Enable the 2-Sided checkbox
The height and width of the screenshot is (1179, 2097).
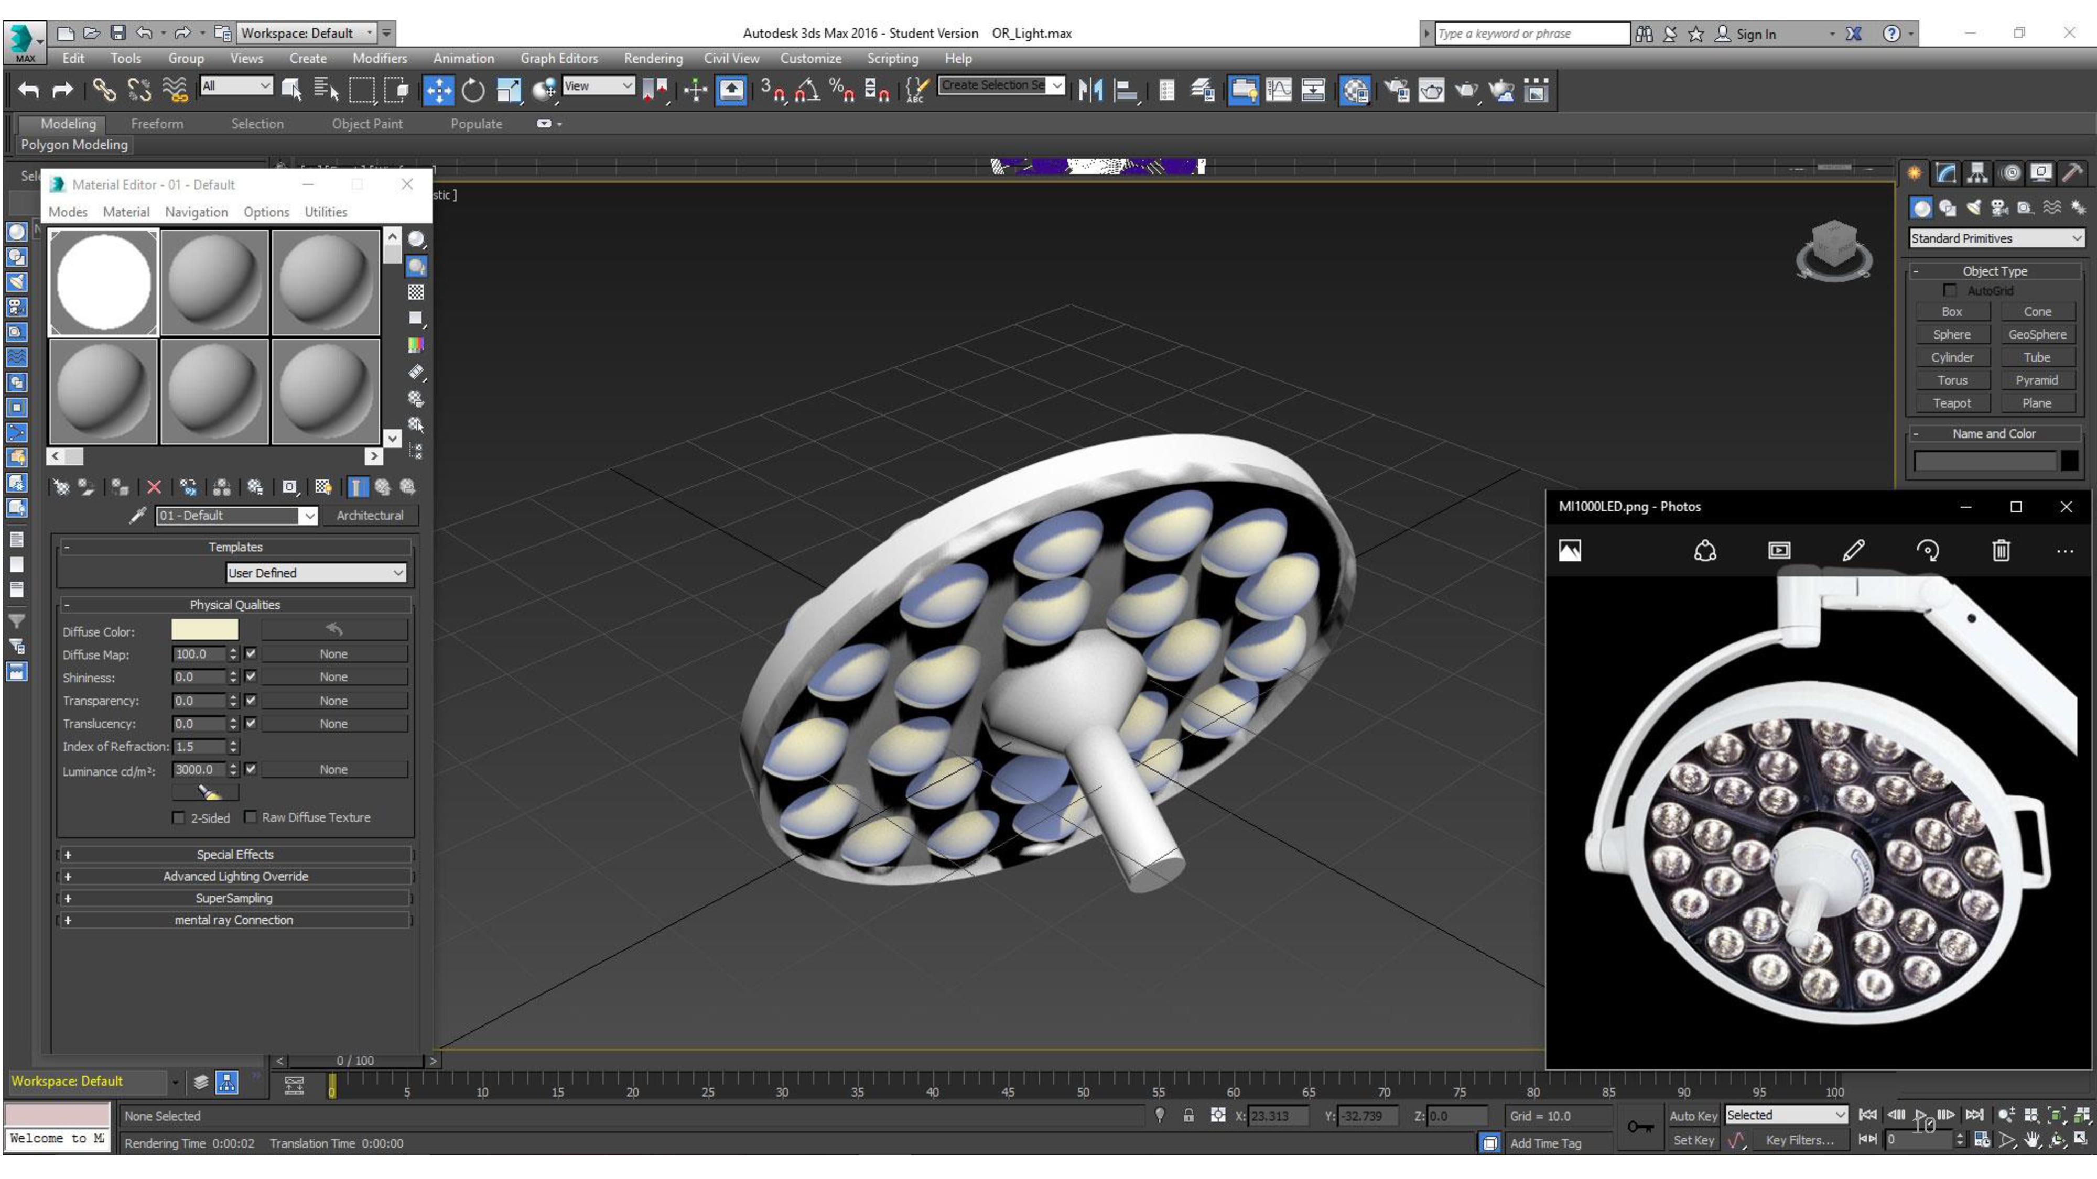pos(178,818)
